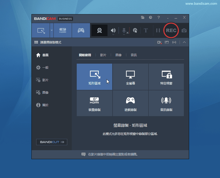Open mode selection grid icon

click(x=36, y=42)
